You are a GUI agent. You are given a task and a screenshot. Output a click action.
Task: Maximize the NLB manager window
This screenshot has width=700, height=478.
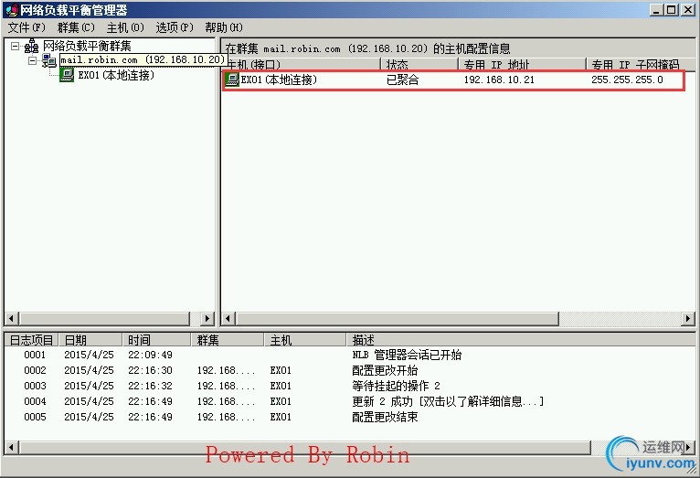click(672, 9)
